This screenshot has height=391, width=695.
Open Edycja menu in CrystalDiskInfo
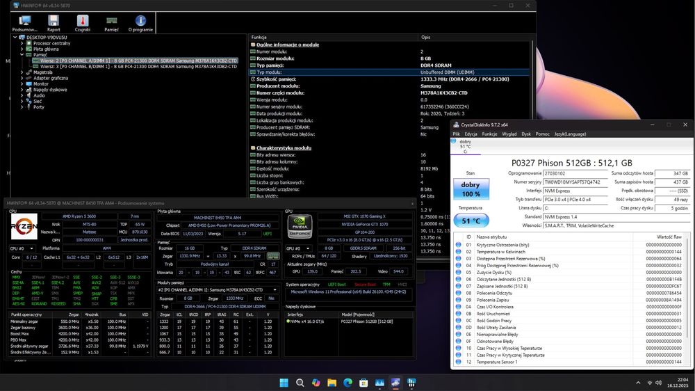(471, 134)
